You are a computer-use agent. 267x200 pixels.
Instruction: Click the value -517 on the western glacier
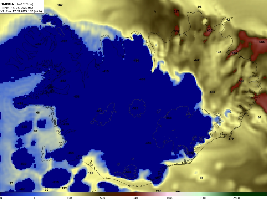[99, 111]
